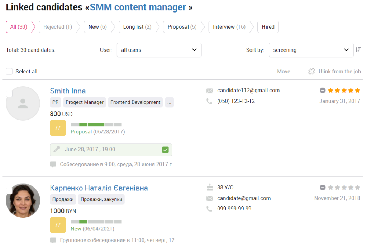Screen dimensions: 367x243
Task: Click the sort order direction icon
Action: [358, 50]
